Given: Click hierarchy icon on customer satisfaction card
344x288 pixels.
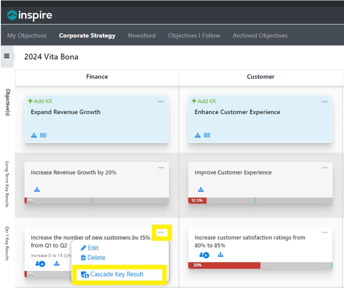Looking at the screenshot, I should 220,255.
